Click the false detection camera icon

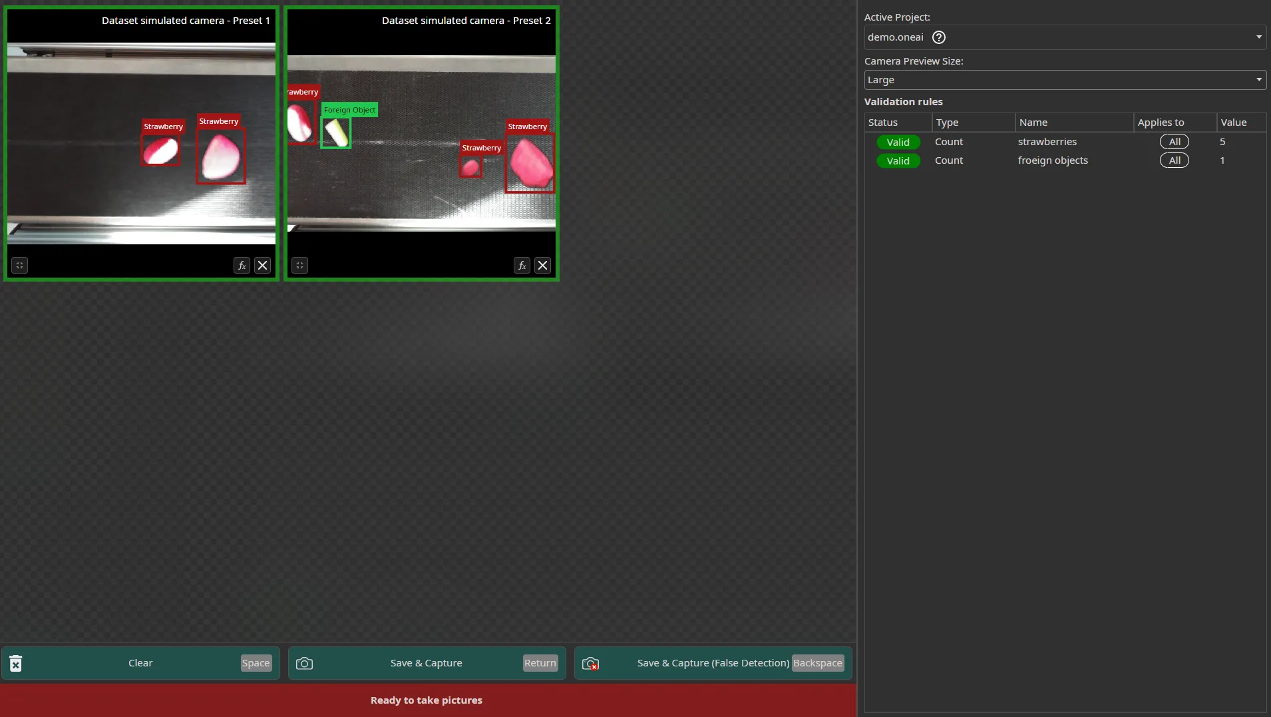click(591, 662)
